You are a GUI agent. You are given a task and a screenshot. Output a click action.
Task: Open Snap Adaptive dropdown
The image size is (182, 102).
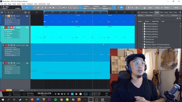point(107,9)
